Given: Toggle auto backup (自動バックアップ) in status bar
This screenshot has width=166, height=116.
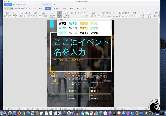Looking at the screenshot, I should (x=80, y=109).
